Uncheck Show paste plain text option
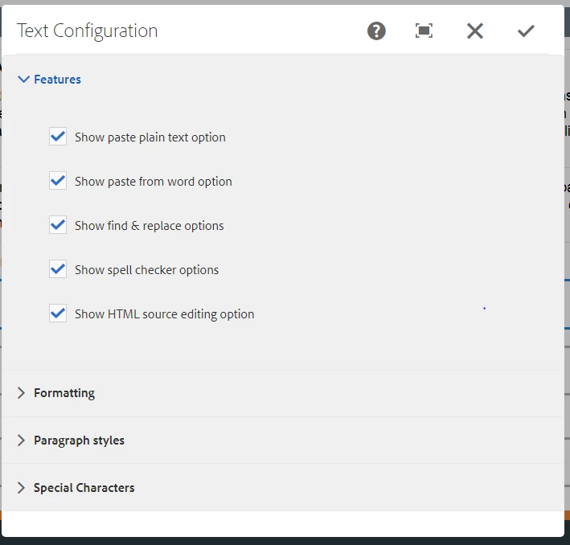Viewport: 570px width, 545px height. (58, 137)
